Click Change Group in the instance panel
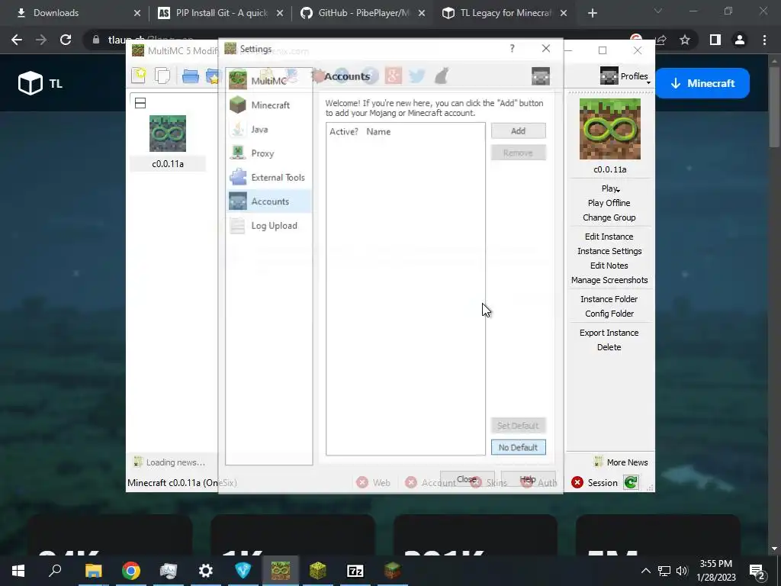Screen dimensions: 781x586 tap(609, 217)
